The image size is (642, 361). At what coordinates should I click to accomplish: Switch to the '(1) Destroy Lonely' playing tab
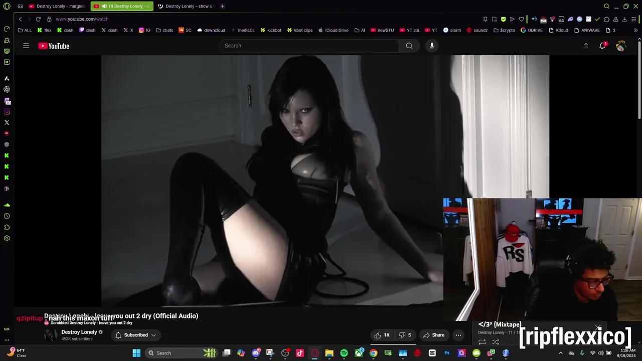point(122,7)
